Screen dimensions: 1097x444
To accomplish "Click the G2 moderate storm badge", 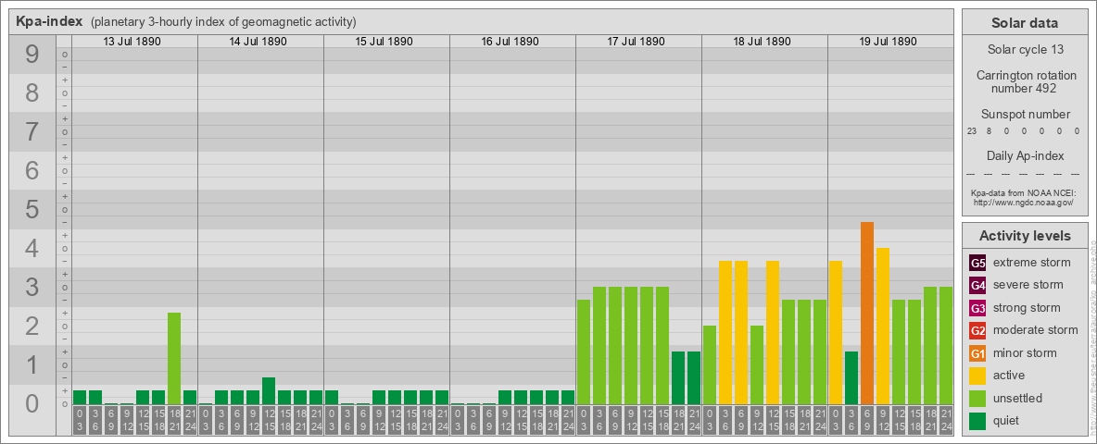I will click(977, 330).
